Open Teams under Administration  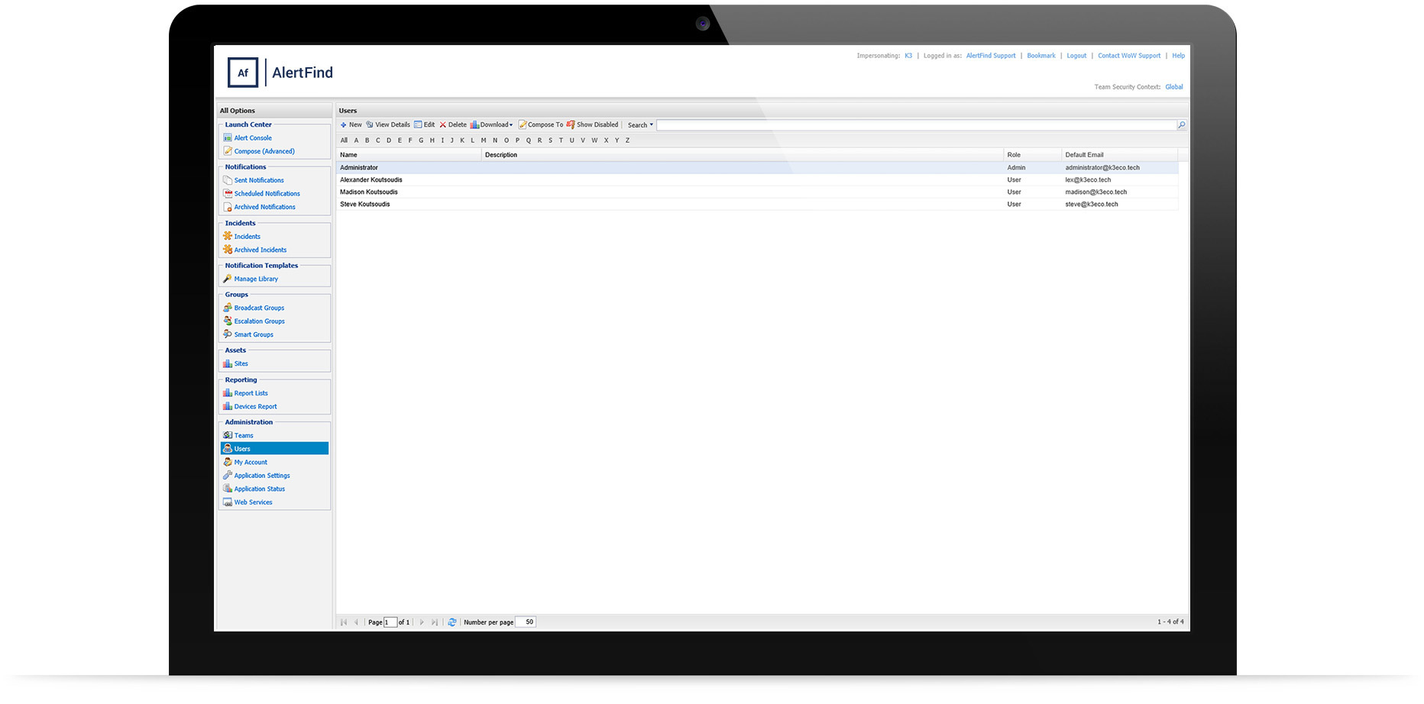click(x=244, y=435)
